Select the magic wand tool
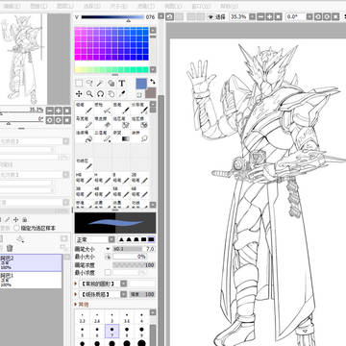Screen dimensions: 346x346 100,84
